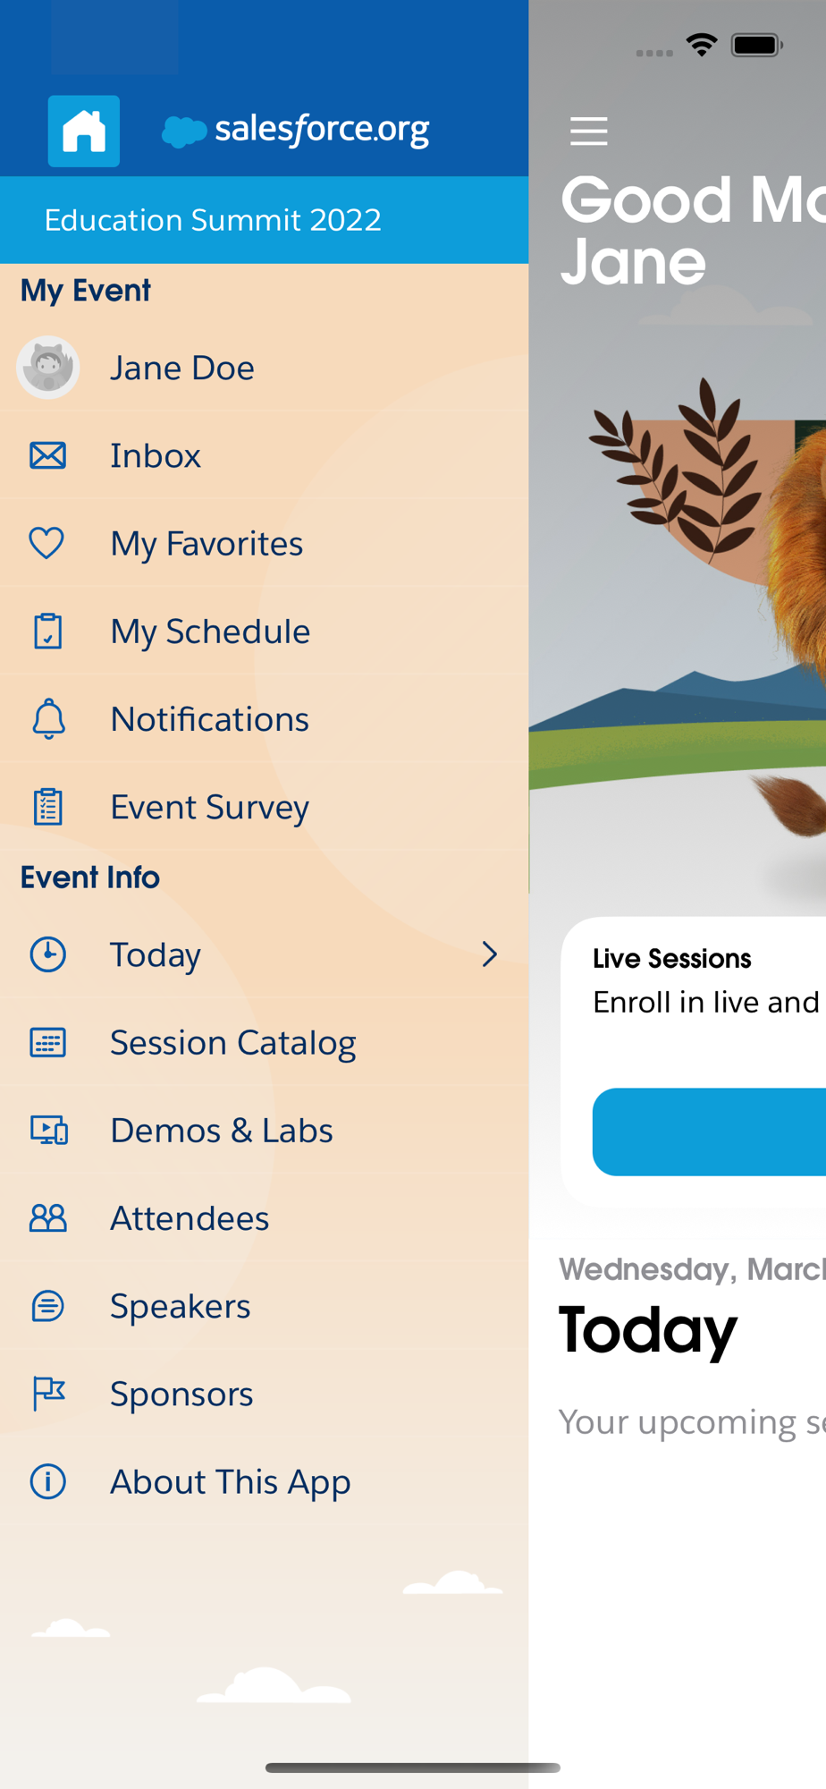Click the Speakers chat bubble icon

48,1306
